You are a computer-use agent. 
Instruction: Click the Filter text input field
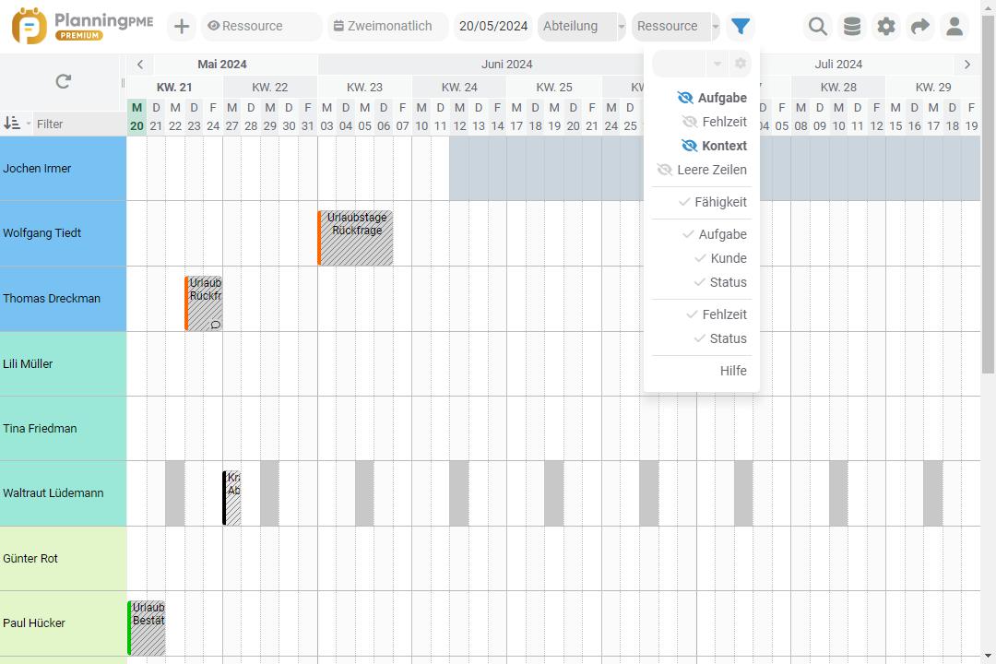78,124
